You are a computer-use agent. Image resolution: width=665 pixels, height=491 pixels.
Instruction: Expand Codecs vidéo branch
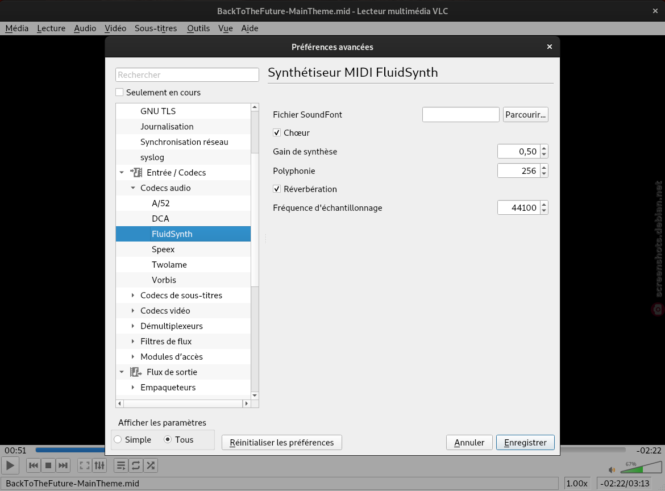[133, 310]
